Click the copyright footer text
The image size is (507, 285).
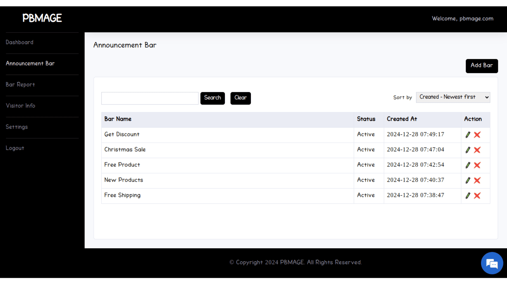coord(296,262)
